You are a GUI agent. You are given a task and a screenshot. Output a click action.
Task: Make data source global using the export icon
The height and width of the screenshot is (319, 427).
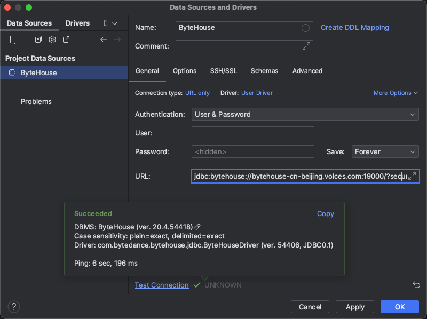pos(66,39)
